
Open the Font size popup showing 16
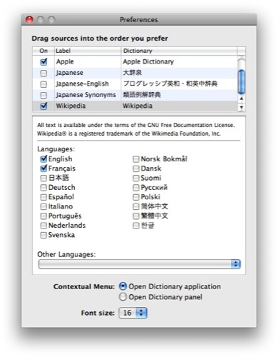pos(133,313)
